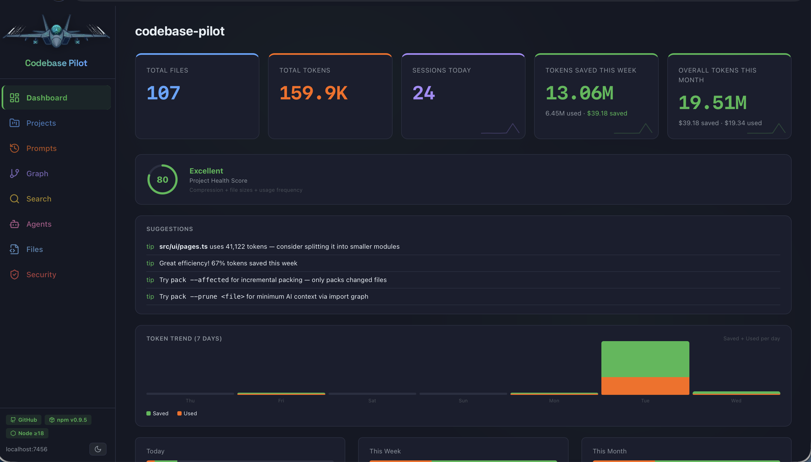The image size is (811, 462).
Task: Open the Agents panel
Action: [x=39, y=224]
